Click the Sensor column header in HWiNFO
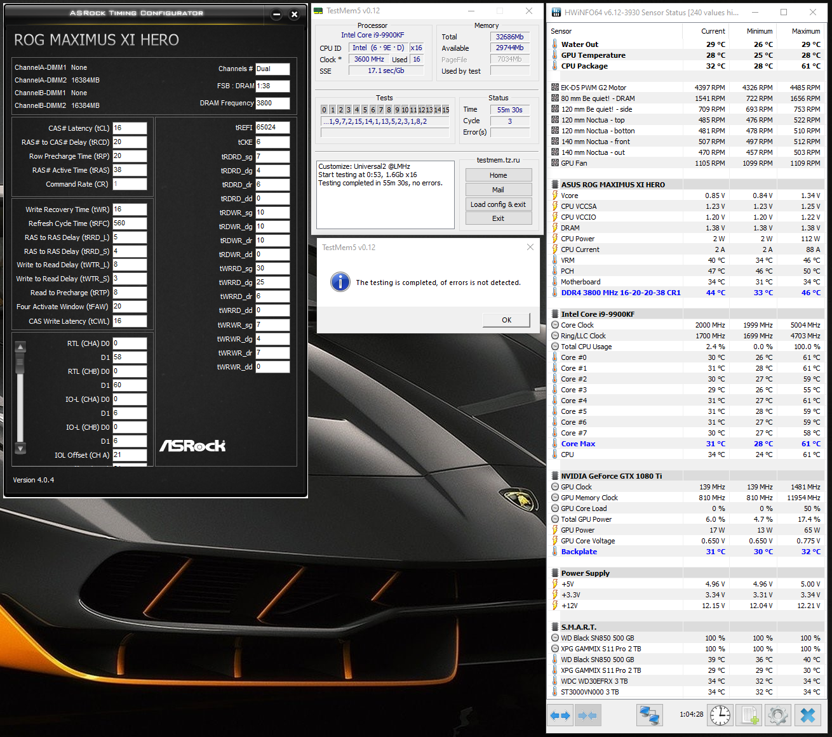 (x=615, y=31)
